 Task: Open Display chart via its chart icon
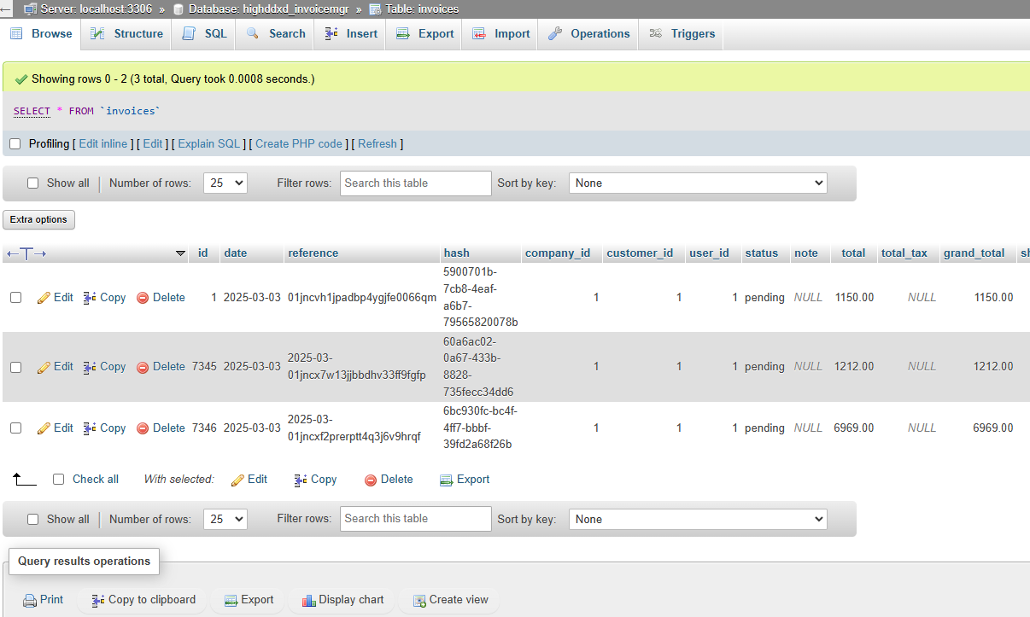click(x=308, y=600)
